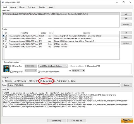Open the Split & cut tab
134x124 pixels.
32,7
